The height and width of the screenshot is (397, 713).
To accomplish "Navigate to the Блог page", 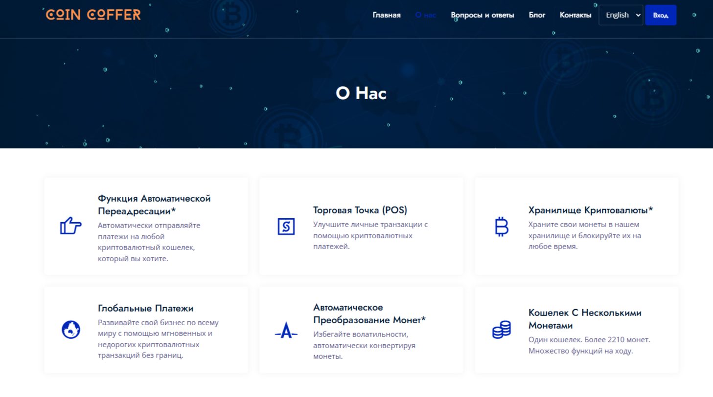I will pos(537,15).
